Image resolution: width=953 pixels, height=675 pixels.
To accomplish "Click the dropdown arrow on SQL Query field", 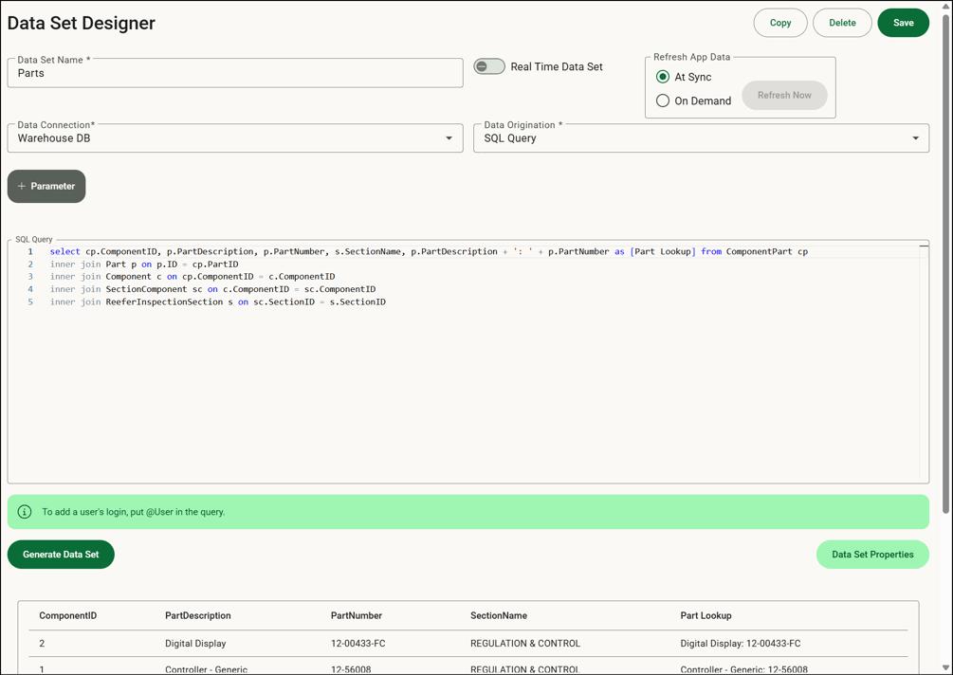I will 916,137.
